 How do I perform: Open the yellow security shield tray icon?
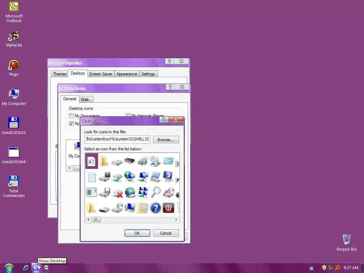coord(324,268)
